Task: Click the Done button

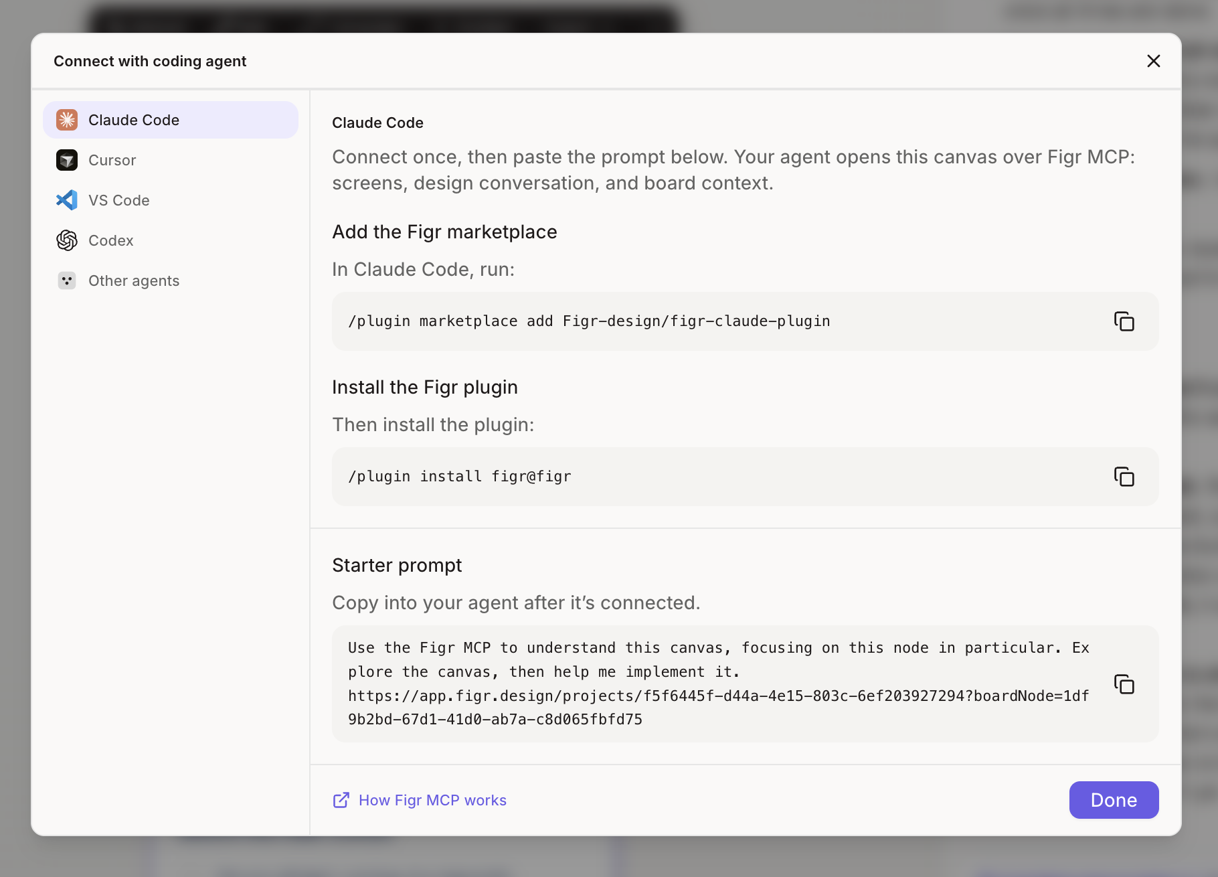Action: click(1114, 800)
